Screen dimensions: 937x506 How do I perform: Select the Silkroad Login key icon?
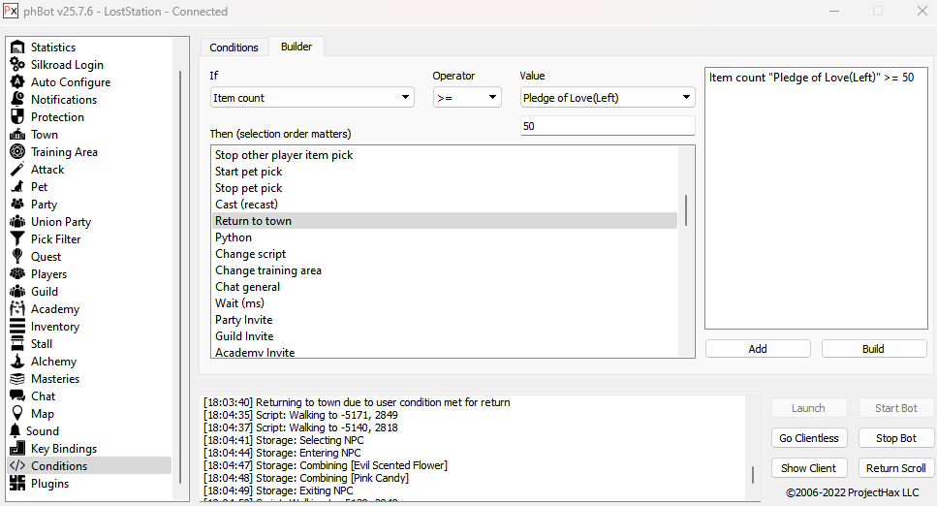click(x=16, y=64)
